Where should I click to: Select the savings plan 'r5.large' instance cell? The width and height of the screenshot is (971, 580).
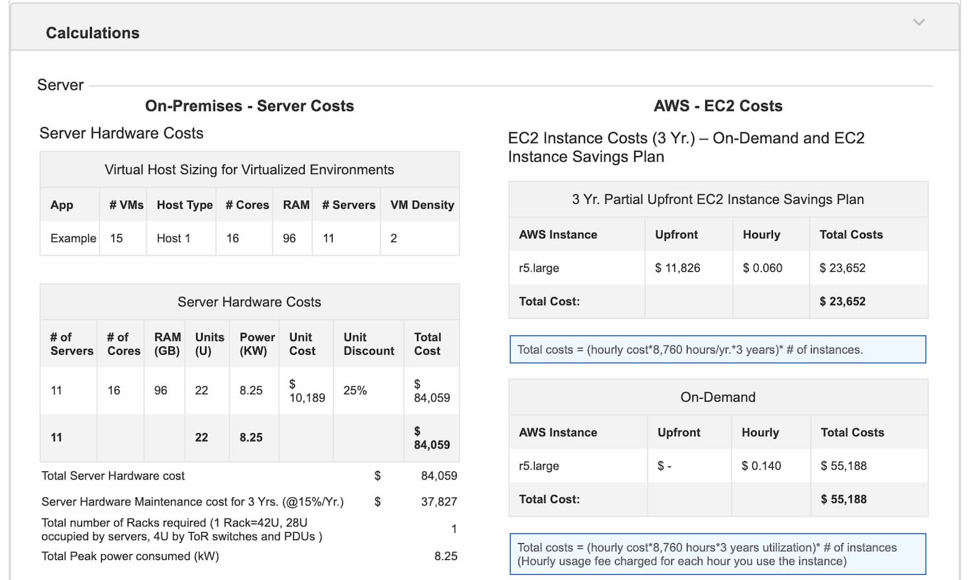539,268
